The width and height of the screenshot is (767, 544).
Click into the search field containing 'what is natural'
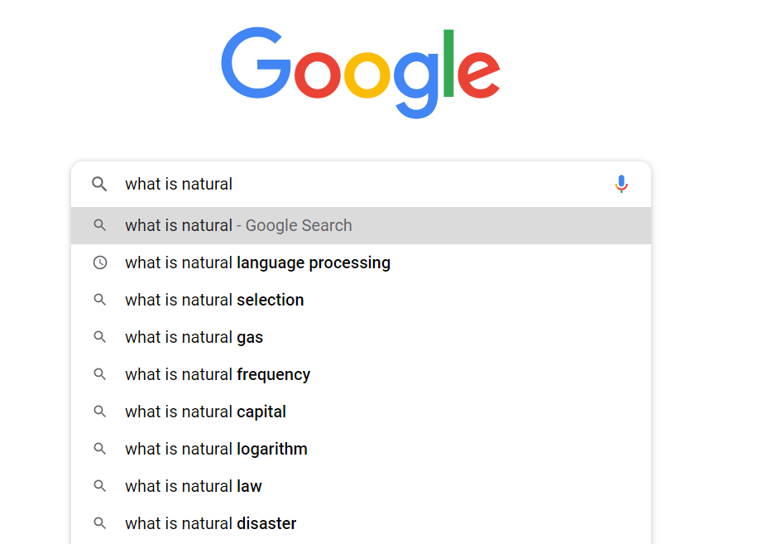(x=362, y=184)
